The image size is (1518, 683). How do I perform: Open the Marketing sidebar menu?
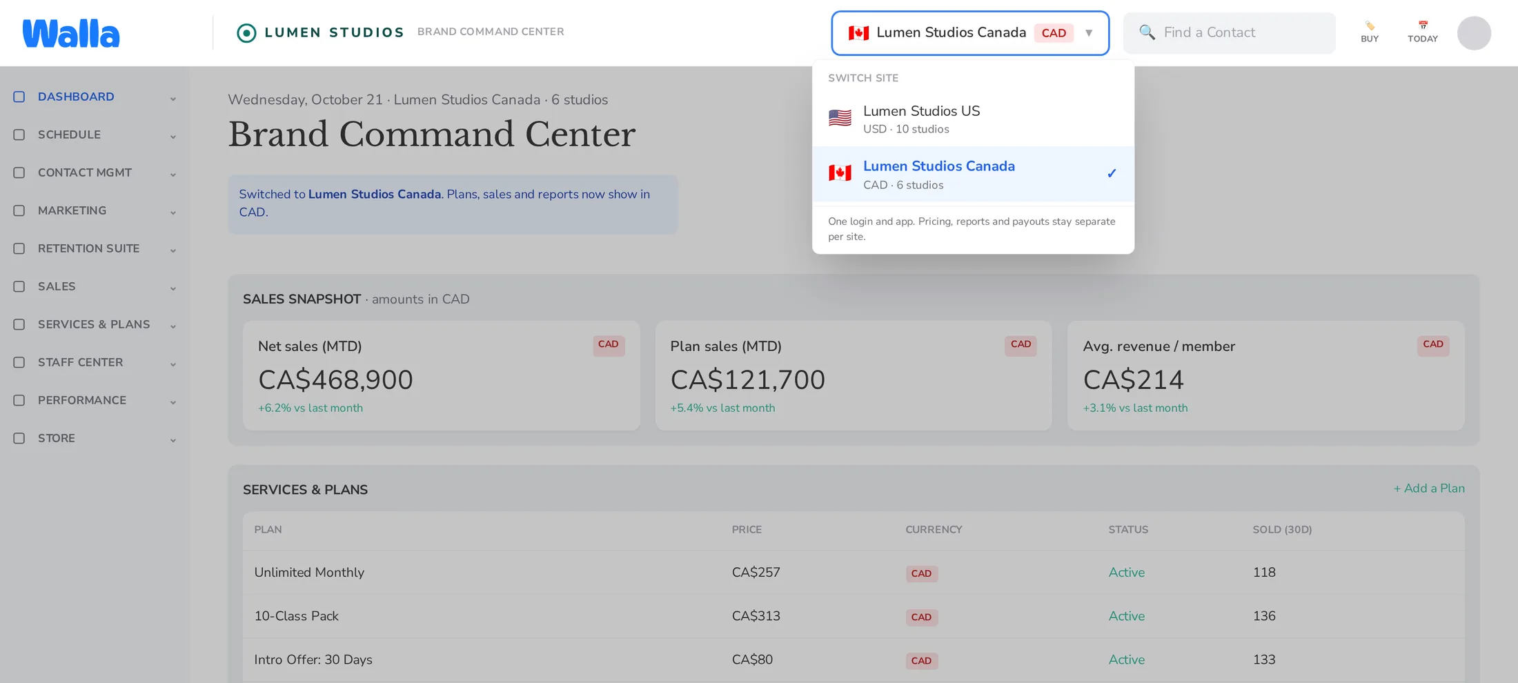point(95,210)
